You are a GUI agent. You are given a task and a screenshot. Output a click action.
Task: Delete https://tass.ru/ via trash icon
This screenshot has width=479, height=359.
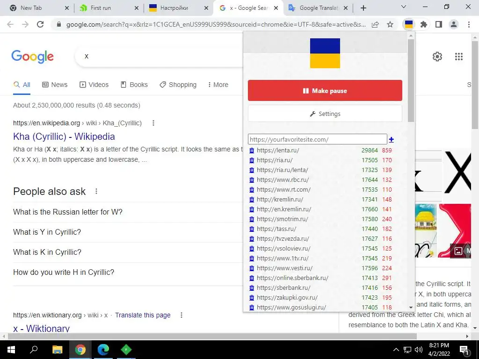tap(252, 229)
